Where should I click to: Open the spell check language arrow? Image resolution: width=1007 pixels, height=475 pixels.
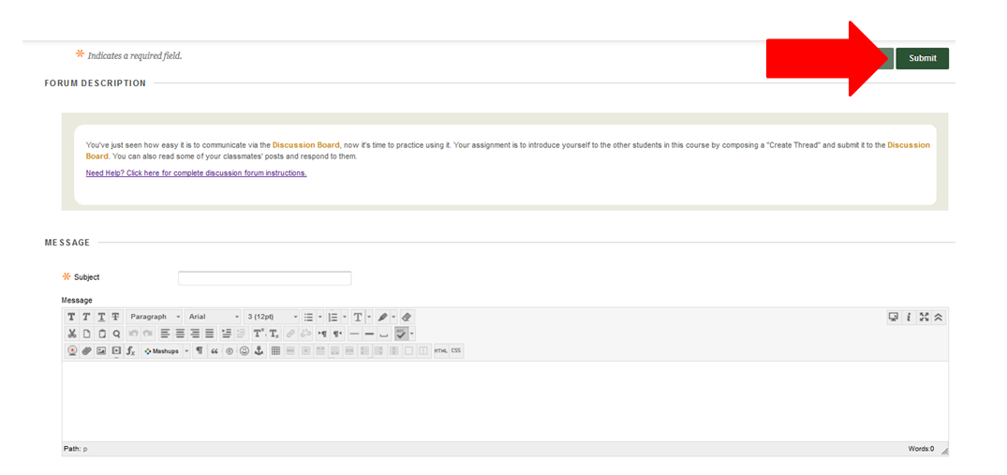click(x=411, y=334)
